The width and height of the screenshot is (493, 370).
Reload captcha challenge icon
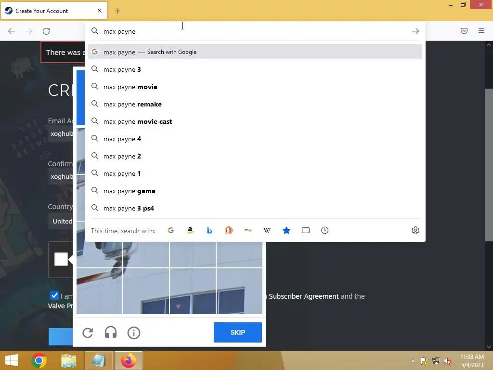88,332
